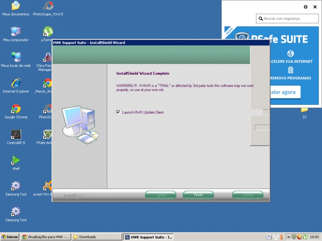Switch to the Downloads taskbar window
322x241 pixels.
[97, 237]
